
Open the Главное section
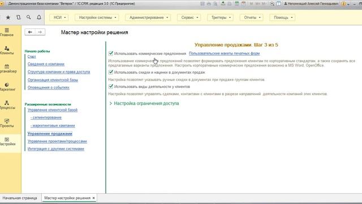7,32
